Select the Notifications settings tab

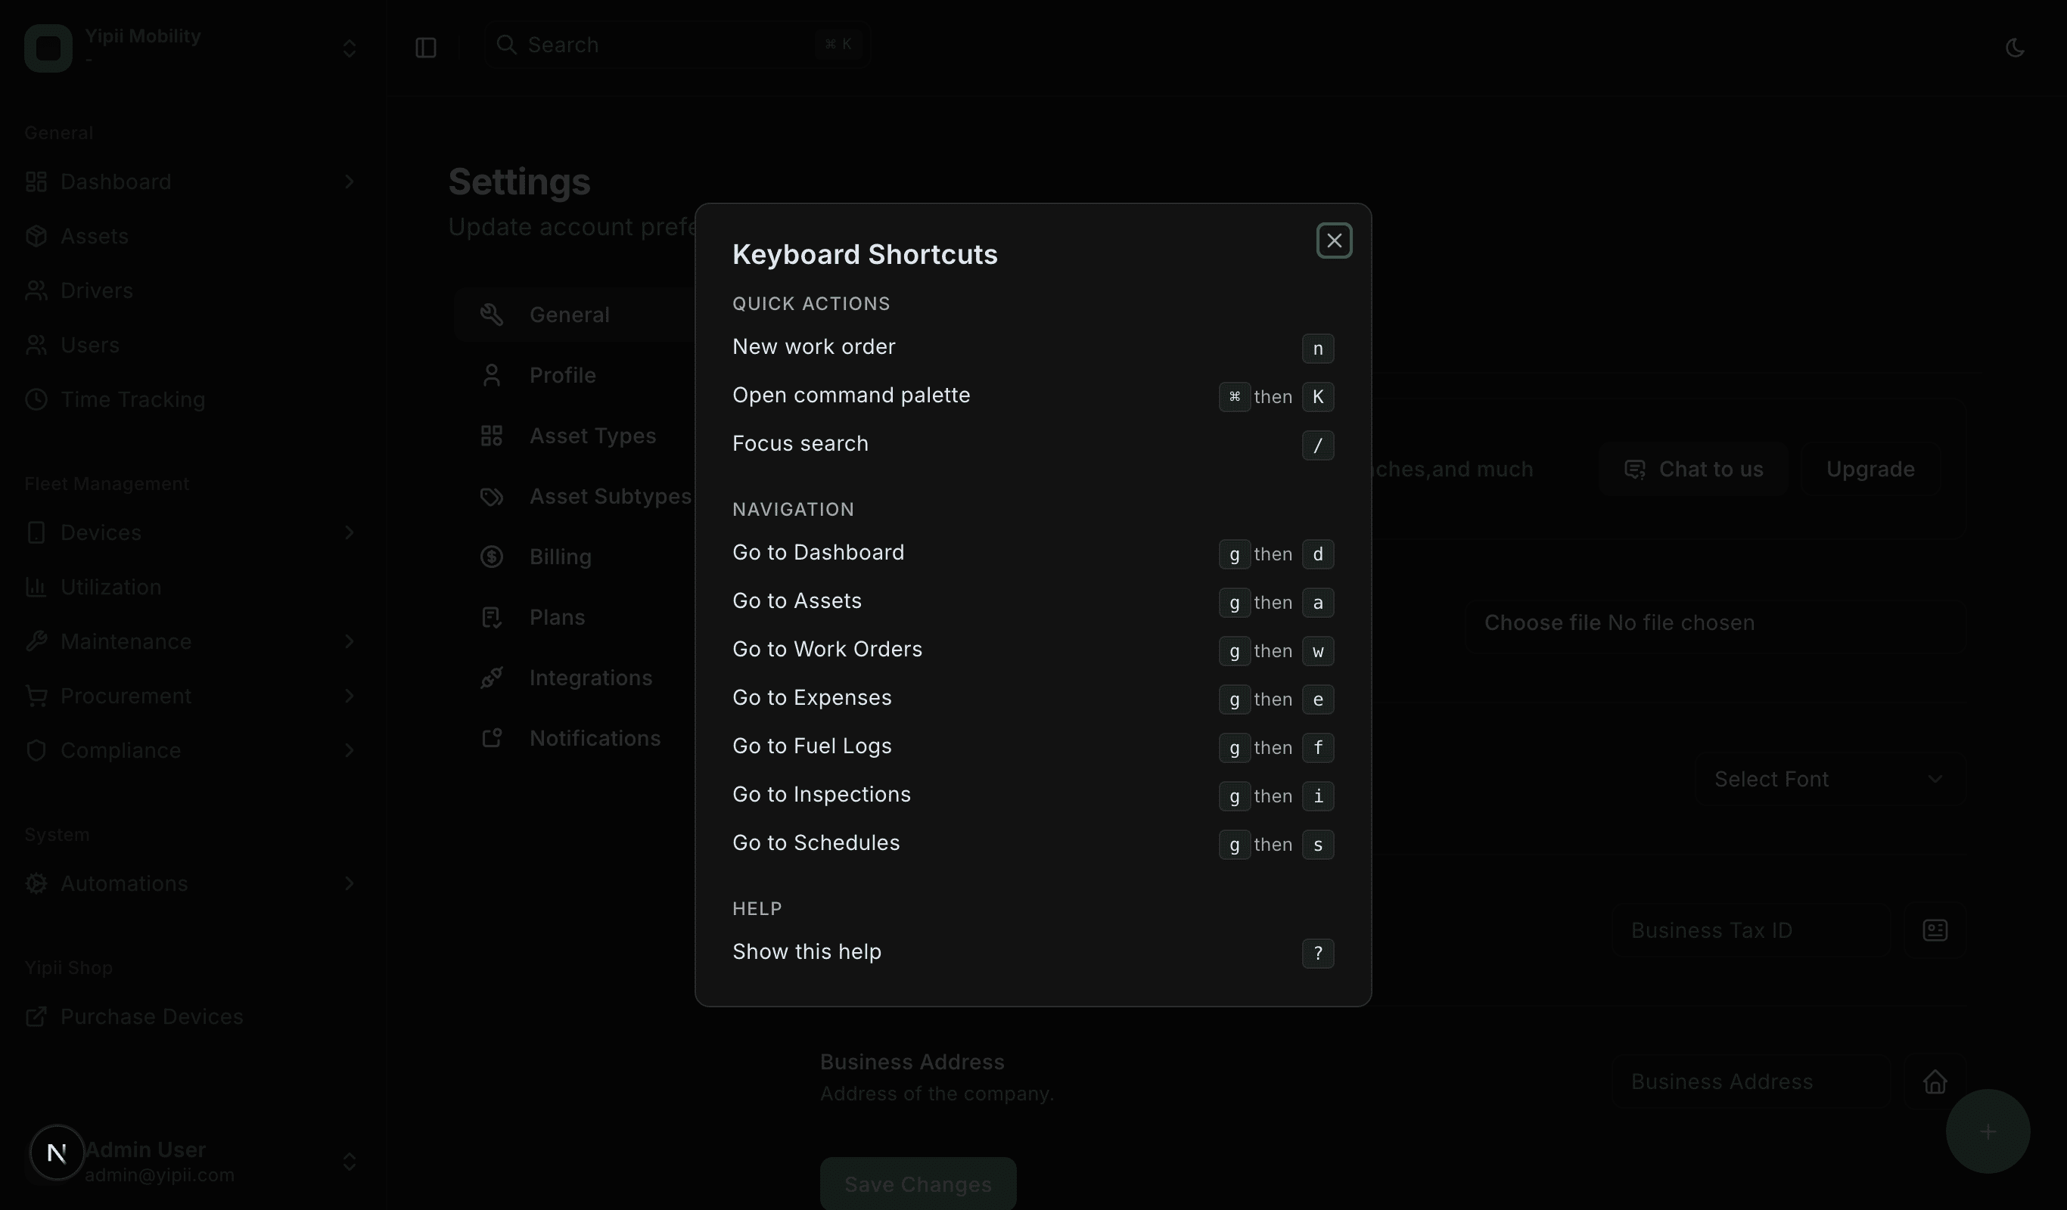coord(574,739)
